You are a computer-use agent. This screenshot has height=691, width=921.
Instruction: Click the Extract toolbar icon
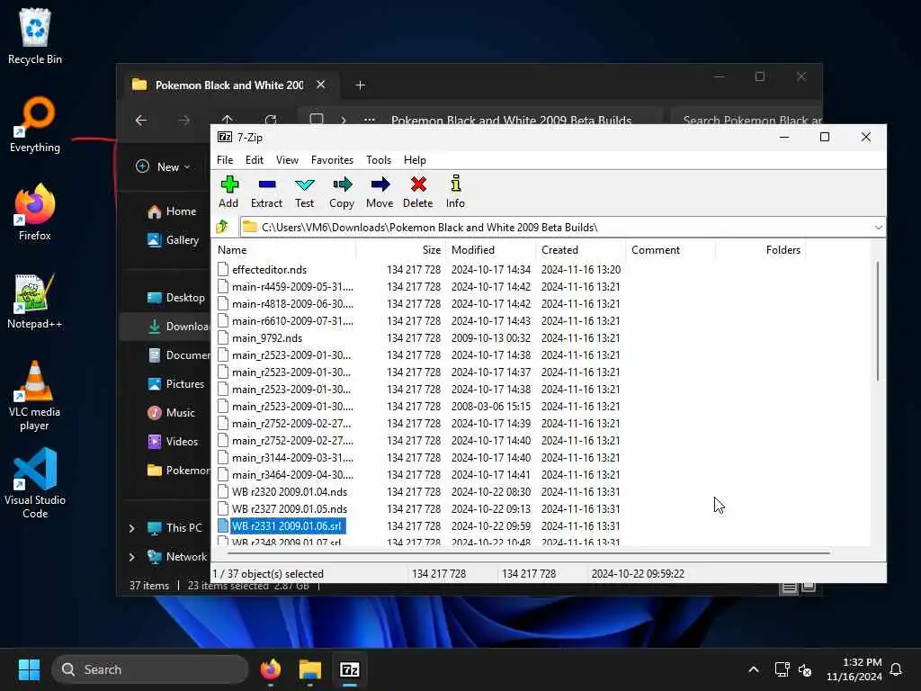click(266, 193)
